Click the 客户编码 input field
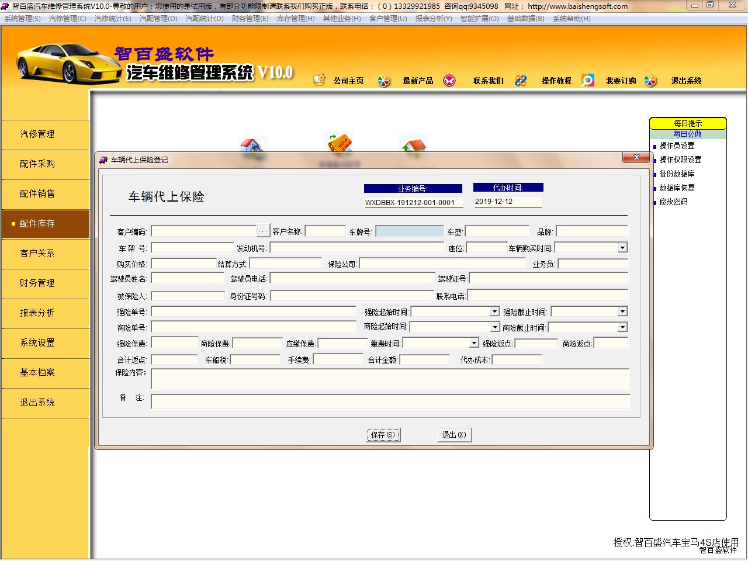The height and width of the screenshot is (561, 748). click(x=204, y=231)
